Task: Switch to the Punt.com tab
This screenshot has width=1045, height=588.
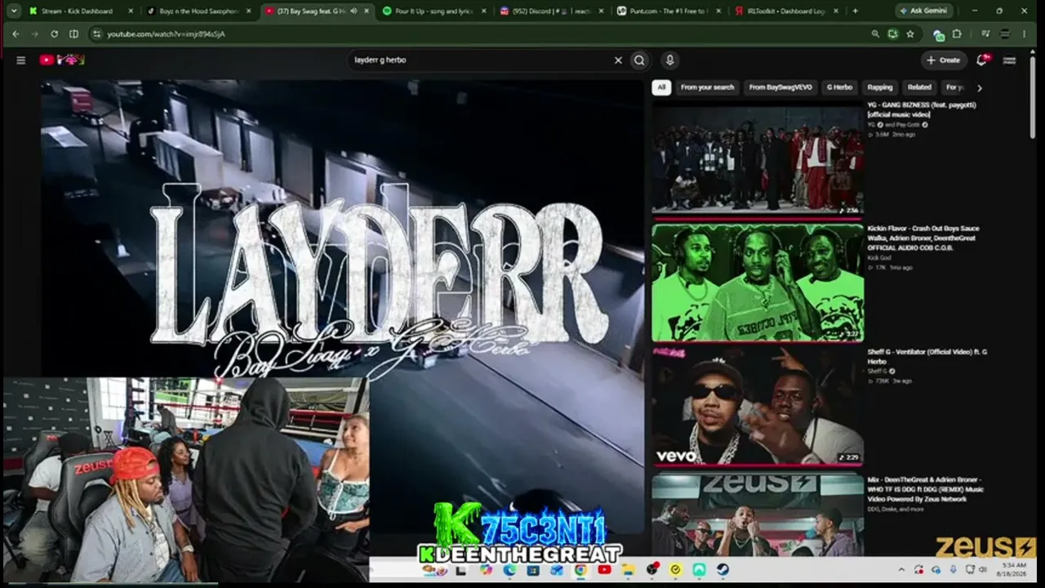Action: [x=669, y=11]
